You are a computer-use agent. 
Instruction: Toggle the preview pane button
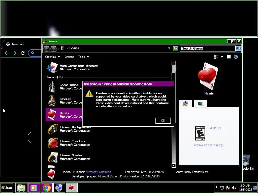[x=229, y=57]
